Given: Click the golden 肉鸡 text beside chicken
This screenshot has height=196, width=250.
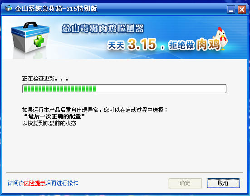Looking at the screenshot, I should (x=208, y=44).
